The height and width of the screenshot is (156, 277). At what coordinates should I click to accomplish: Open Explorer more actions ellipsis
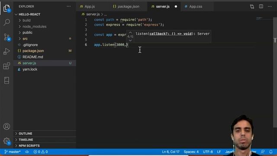69,6
